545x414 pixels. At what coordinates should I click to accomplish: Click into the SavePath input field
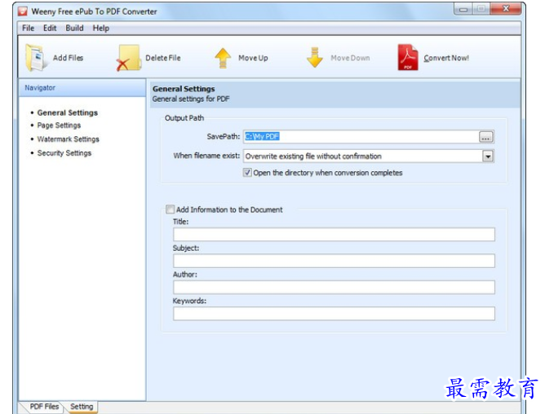click(x=361, y=137)
